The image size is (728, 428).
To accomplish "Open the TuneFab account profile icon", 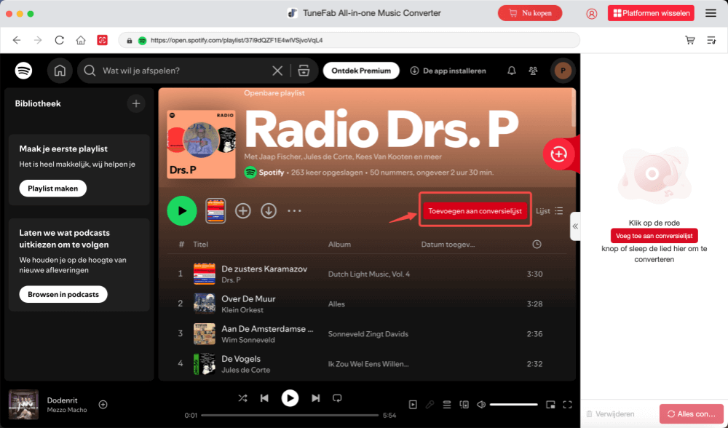I will click(591, 13).
